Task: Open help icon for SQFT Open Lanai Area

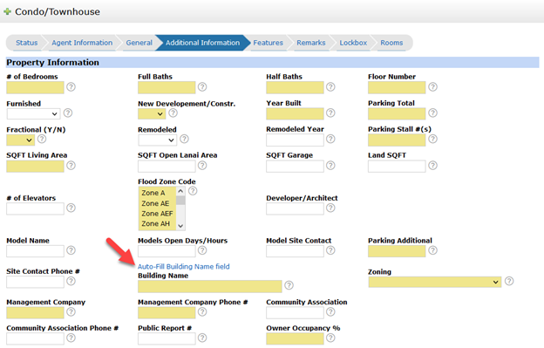Action: click(x=202, y=166)
